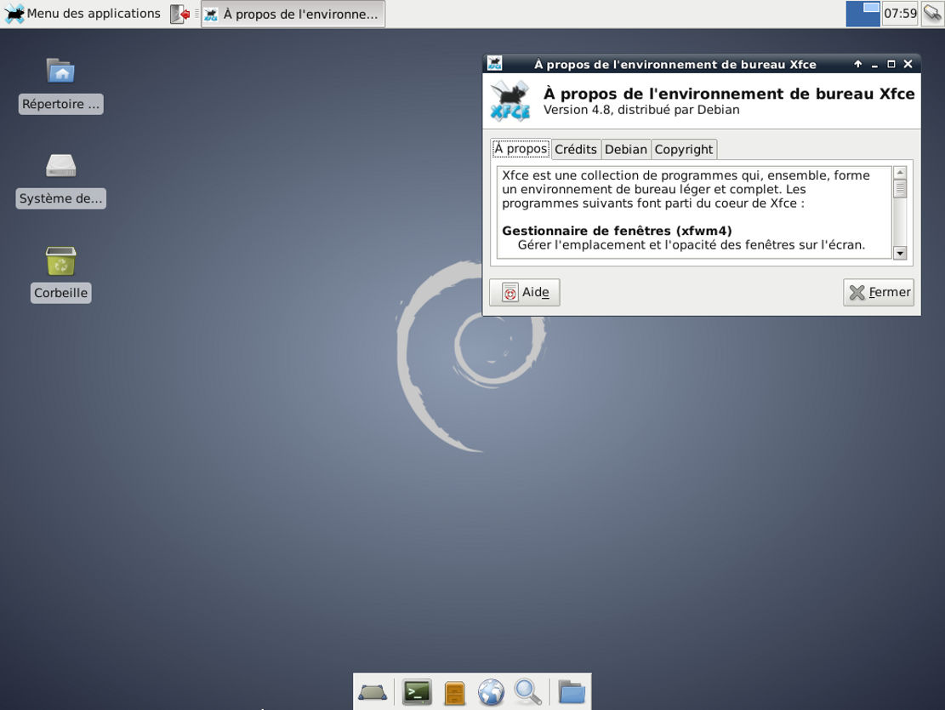945x710 pixels.
Task: Click the window menu icon in title bar
Action: [495, 63]
